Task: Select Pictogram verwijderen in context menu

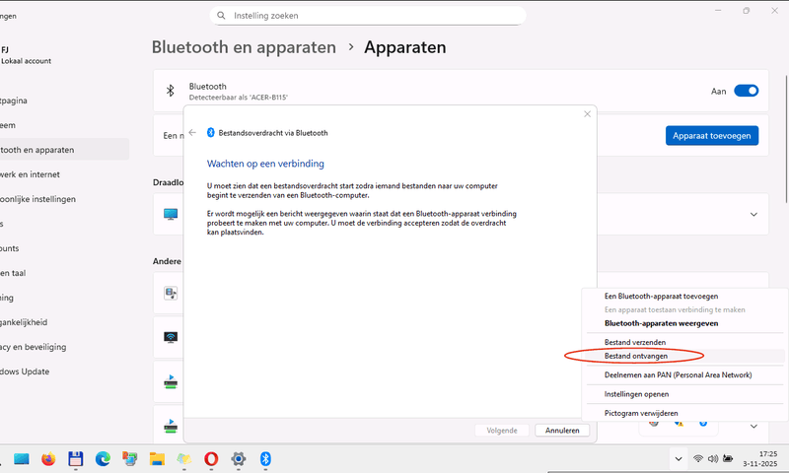Action: pos(640,413)
